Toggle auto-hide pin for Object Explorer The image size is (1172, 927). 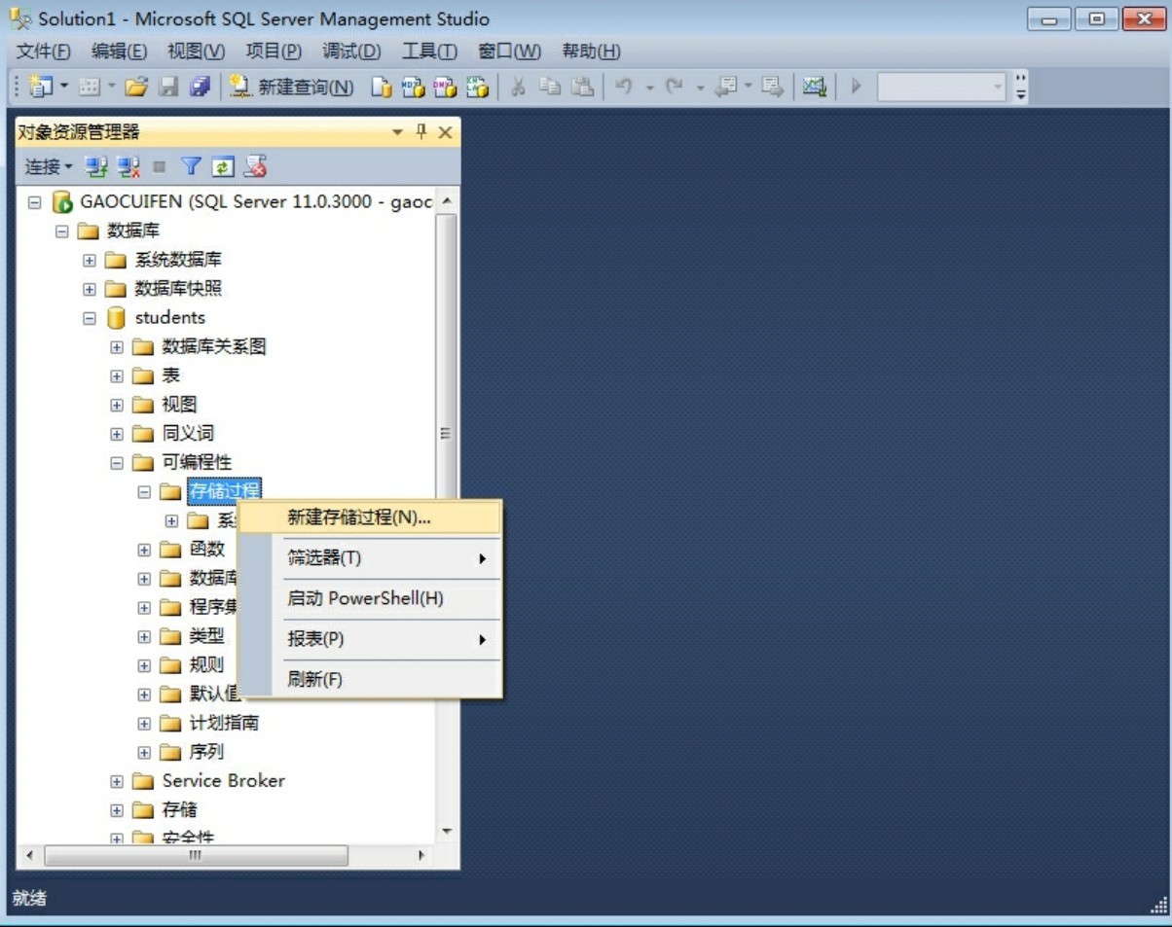point(421,132)
